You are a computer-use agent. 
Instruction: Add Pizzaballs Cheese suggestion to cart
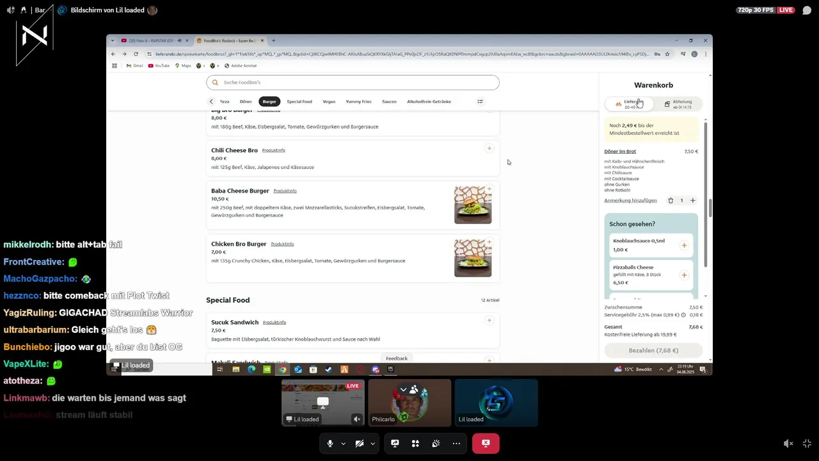coord(684,275)
